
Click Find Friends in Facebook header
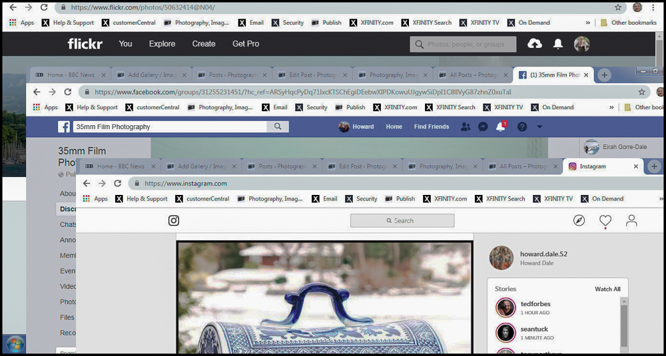pos(432,126)
